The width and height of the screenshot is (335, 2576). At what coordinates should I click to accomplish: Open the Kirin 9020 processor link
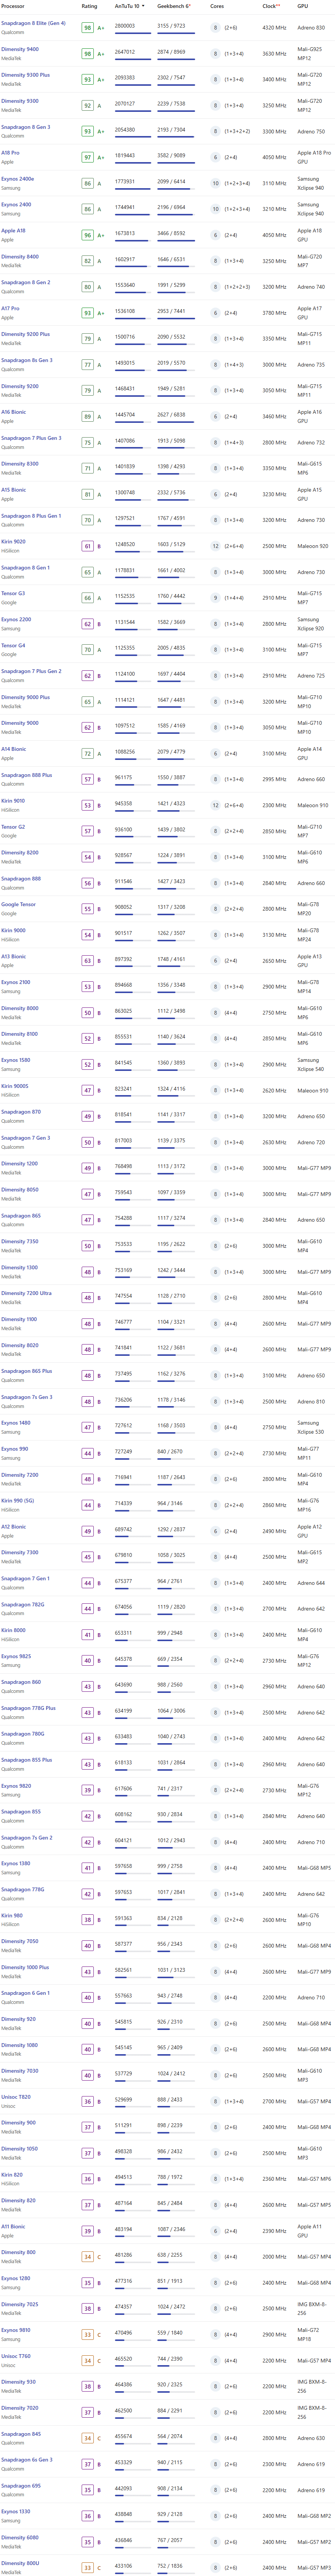pyautogui.click(x=13, y=542)
